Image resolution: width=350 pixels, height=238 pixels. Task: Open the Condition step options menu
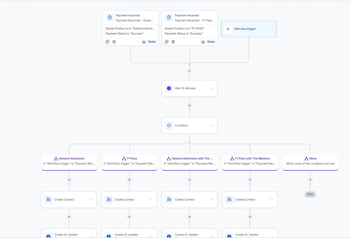[x=211, y=125]
